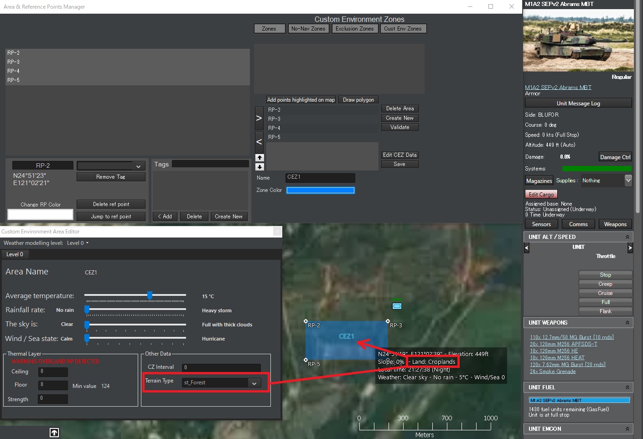Open the Cust Env Zones tab

[x=403, y=29]
